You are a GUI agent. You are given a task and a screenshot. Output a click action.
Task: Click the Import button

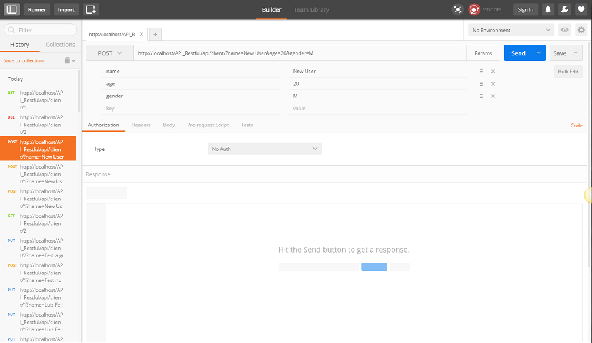(66, 9)
